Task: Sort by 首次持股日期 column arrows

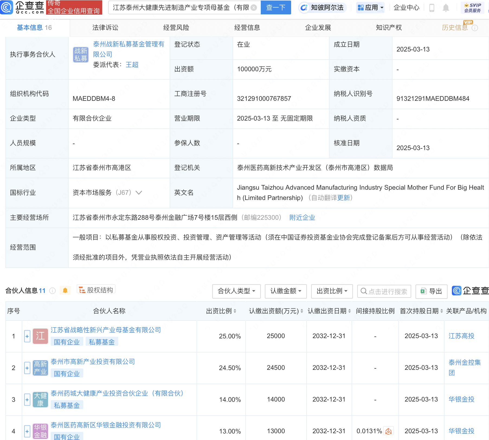Action: (x=442, y=311)
